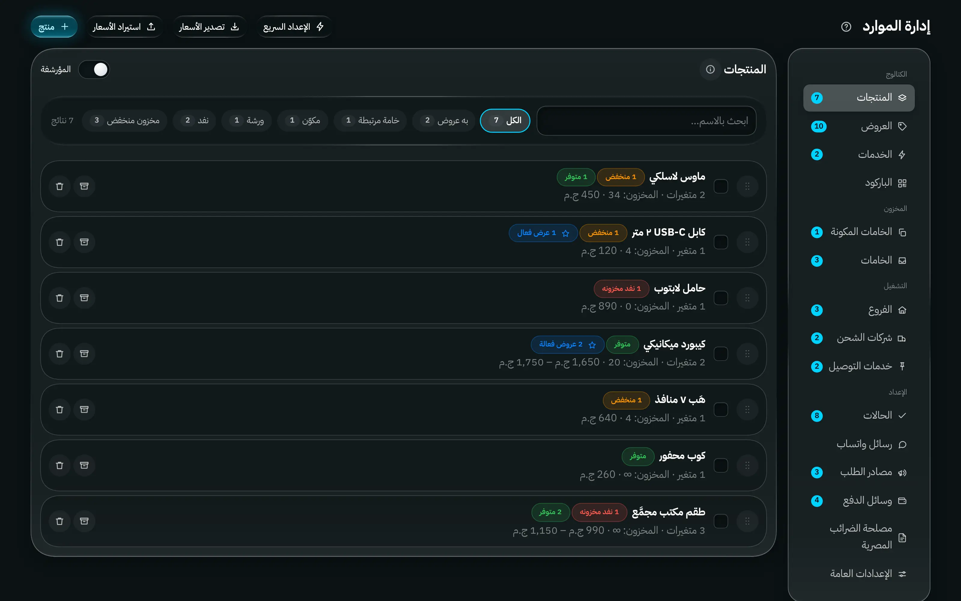Archive the طقم مكتب مجمَّع product
This screenshot has width=961, height=601.
[x=84, y=521]
